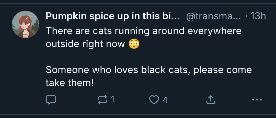The width and height of the screenshot is (276, 118).
Task: Select the 'There are cats running around everywhere' line
Action: [x=143, y=31]
